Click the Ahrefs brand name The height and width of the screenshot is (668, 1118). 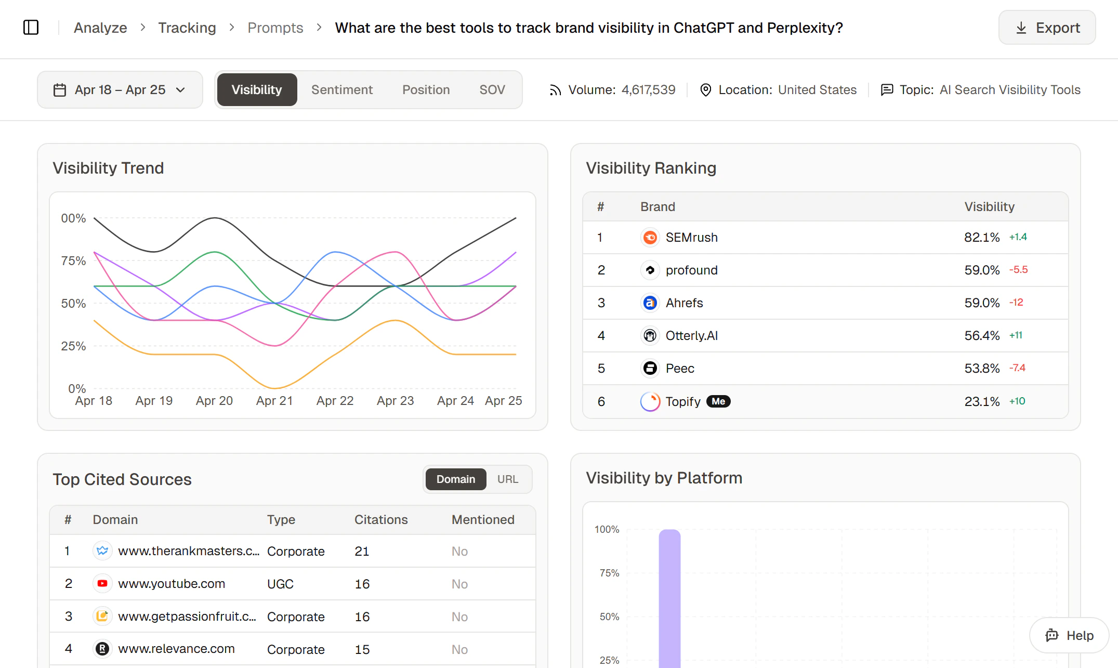tap(684, 303)
